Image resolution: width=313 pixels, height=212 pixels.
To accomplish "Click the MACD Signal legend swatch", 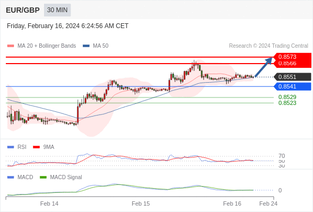I will click(43, 178).
